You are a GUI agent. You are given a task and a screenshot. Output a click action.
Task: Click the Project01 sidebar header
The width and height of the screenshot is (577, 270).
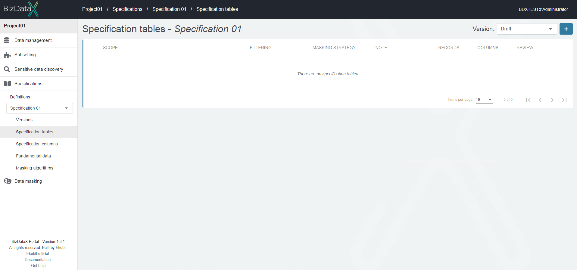(39, 26)
